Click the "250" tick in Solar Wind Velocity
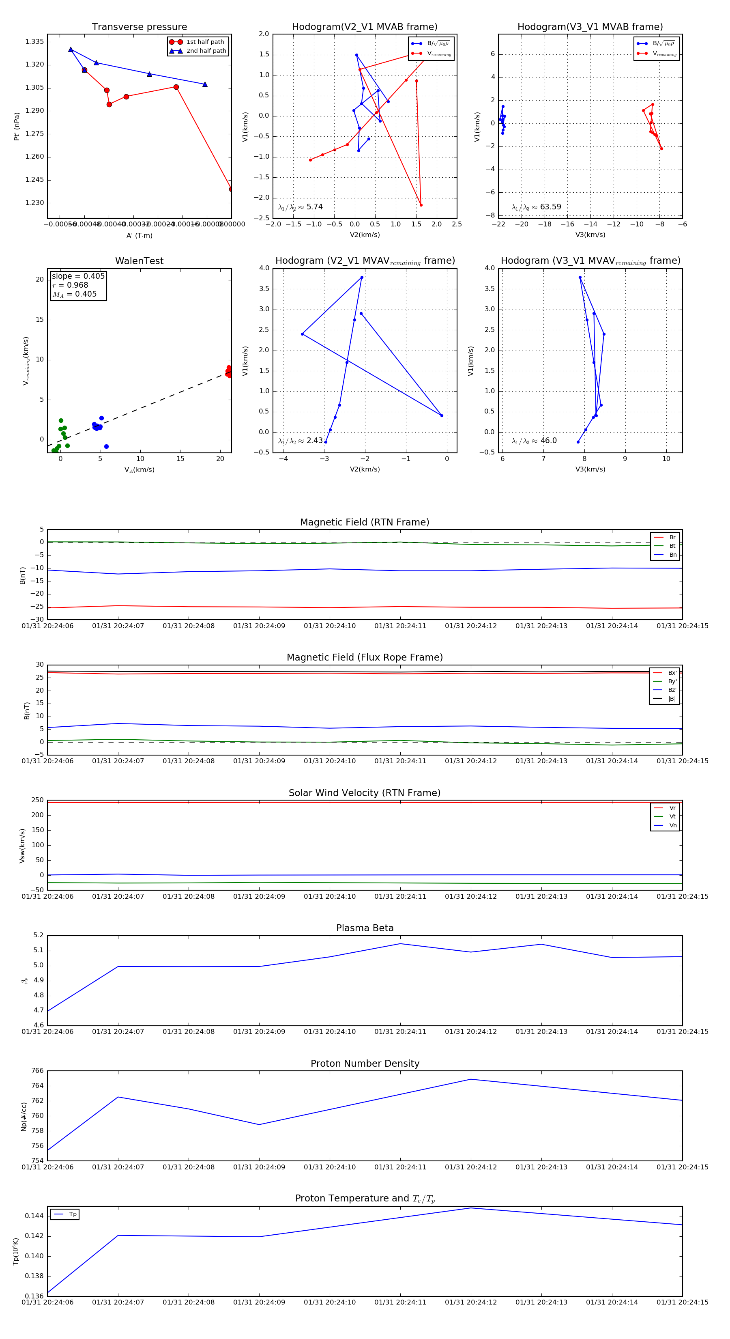 point(37,800)
